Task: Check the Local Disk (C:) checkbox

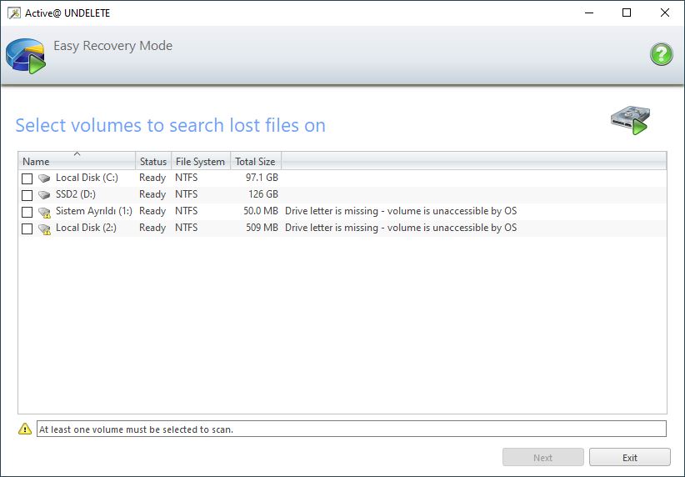Action: point(27,178)
